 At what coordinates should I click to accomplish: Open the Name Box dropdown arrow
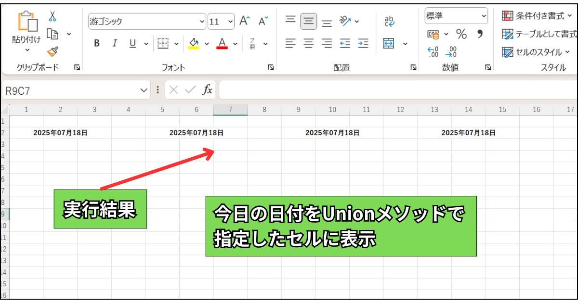click(144, 89)
